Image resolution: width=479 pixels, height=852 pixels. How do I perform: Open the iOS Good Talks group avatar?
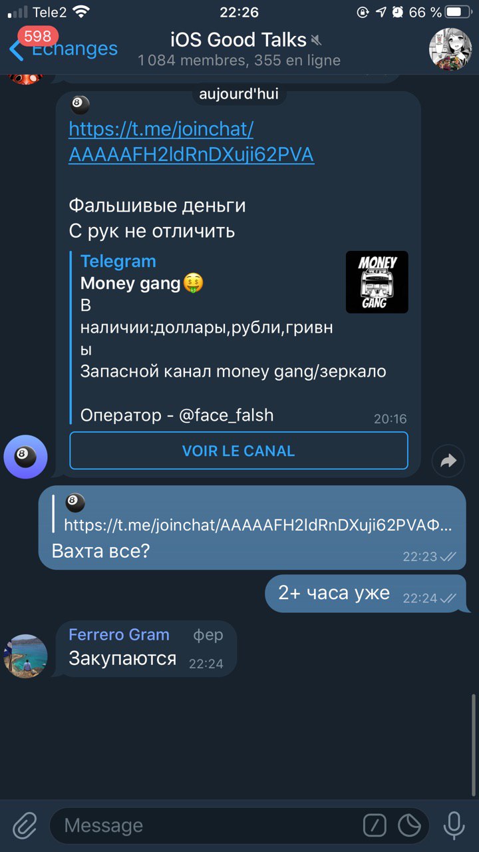coord(450,49)
